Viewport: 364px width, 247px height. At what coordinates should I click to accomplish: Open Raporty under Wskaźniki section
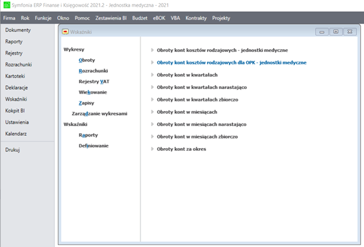pyautogui.click(x=88, y=135)
